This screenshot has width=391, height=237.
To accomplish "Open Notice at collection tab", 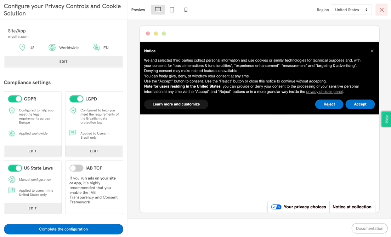I will pyautogui.click(x=352, y=207).
